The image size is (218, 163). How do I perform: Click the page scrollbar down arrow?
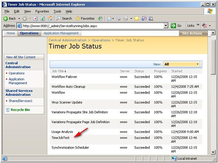pos(213,152)
